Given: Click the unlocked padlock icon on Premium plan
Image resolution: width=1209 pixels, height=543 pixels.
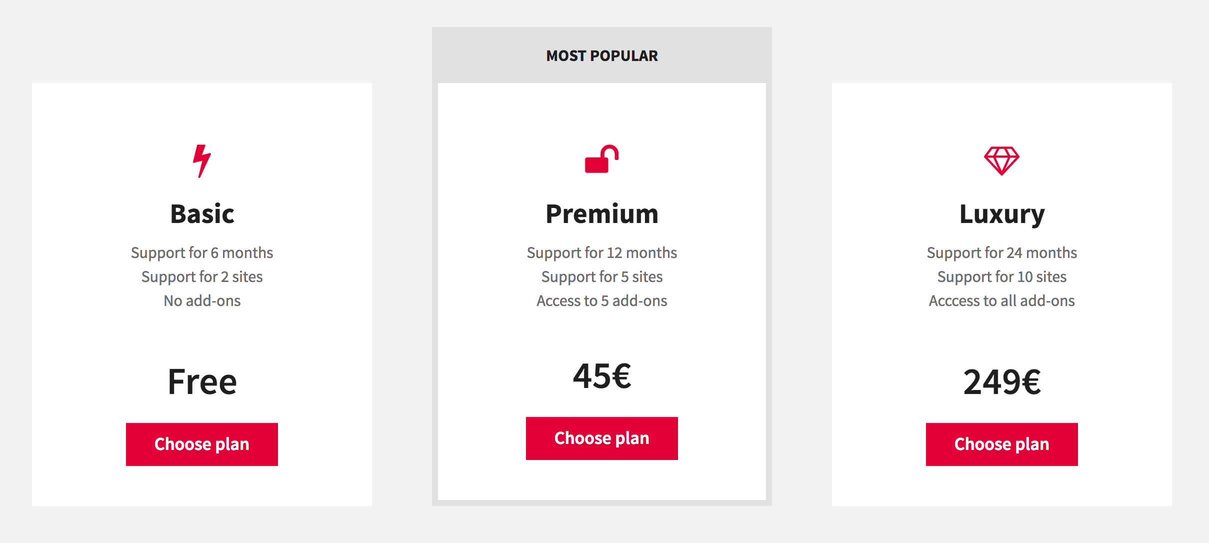Looking at the screenshot, I should (601, 159).
